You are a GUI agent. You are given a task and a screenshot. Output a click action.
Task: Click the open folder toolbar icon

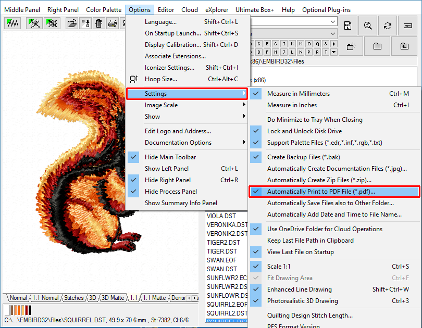(72, 23)
